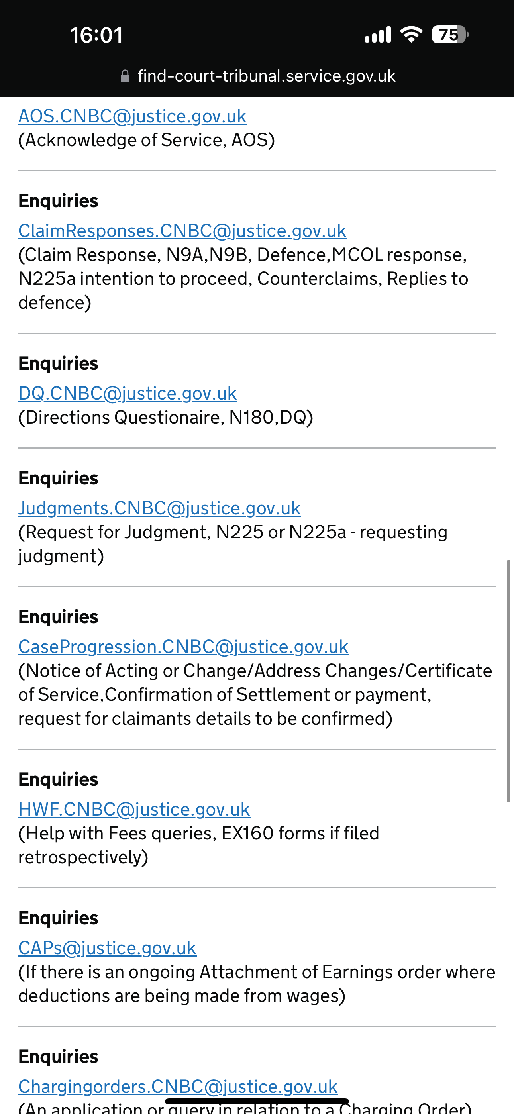514x1114 pixels.
Task: Click the page scrollbar on the right edge
Action: (509, 681)
